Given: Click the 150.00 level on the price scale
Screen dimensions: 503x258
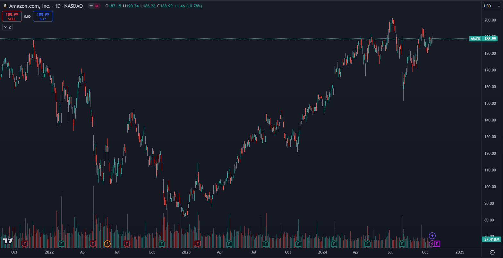Looking at the screenshot, I should click(x=490, y=104).
